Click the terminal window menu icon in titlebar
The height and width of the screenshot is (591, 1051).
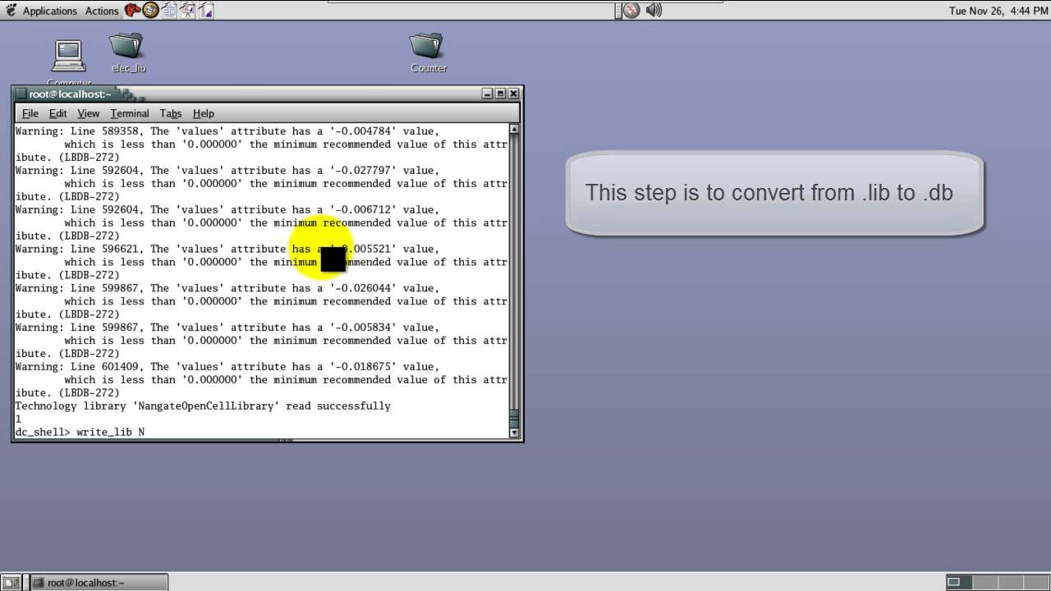pos(21,94)
